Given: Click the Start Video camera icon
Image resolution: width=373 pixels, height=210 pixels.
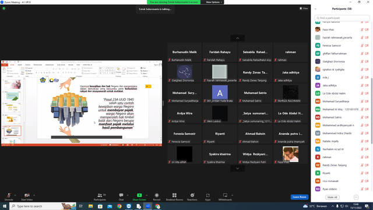Looking at the screenshot, I should coord(27,195).
